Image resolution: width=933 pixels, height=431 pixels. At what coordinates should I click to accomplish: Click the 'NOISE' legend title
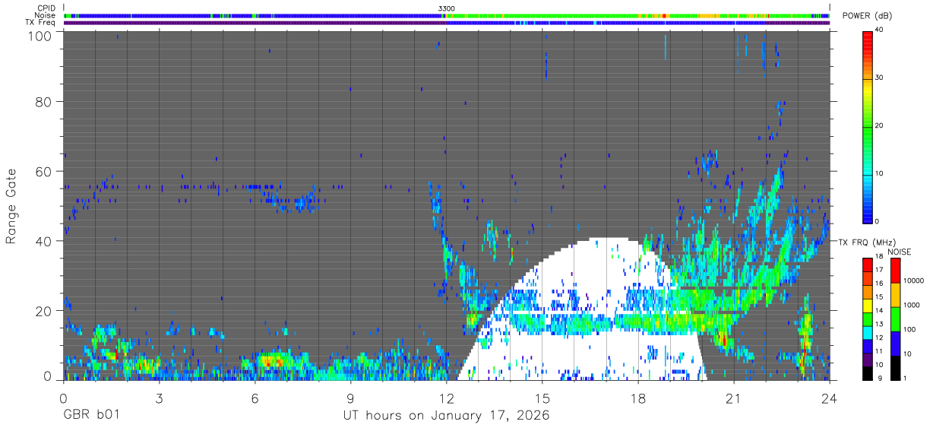pos(899,252)
